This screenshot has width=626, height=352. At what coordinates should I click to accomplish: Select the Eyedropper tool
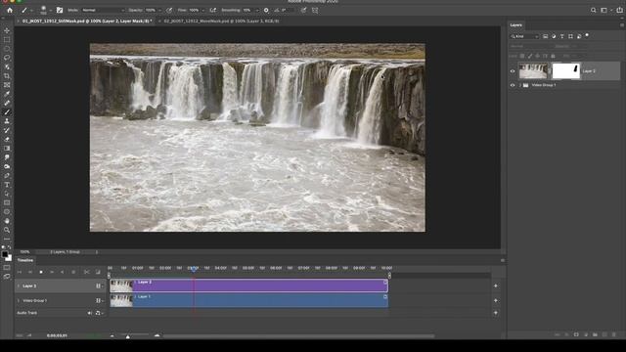click(7, 94)
